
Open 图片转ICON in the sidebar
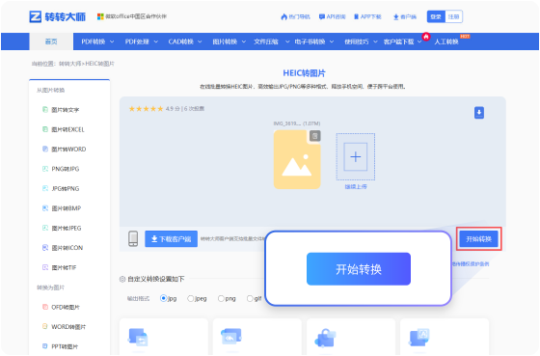point(63,248)
